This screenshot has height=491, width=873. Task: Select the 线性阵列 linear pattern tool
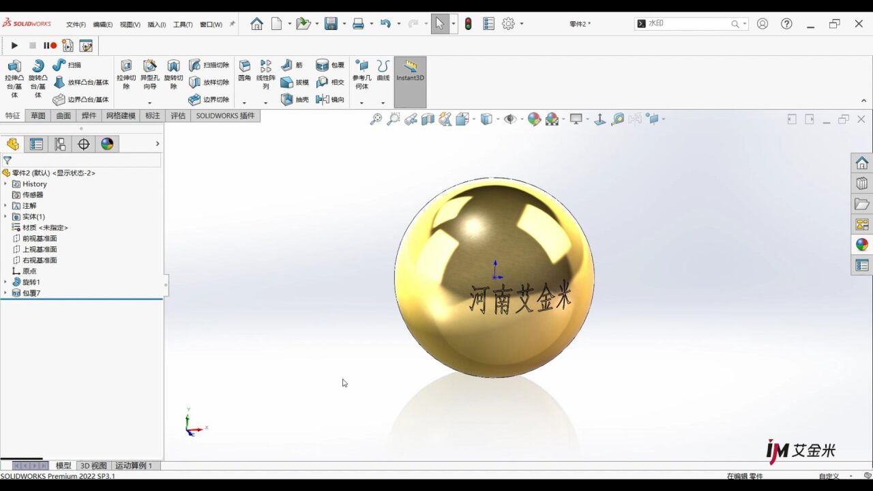tap(266, 74)
